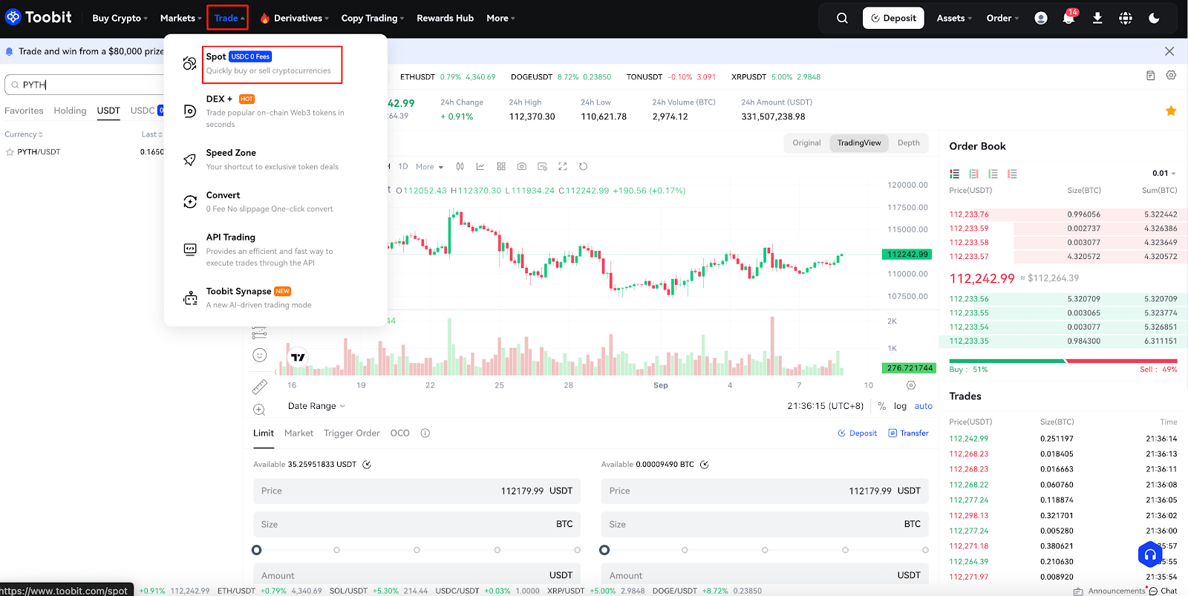This screenshot has width=1188, height=596.
Task: Open the Order dropdown
Action: point(1002,18)
